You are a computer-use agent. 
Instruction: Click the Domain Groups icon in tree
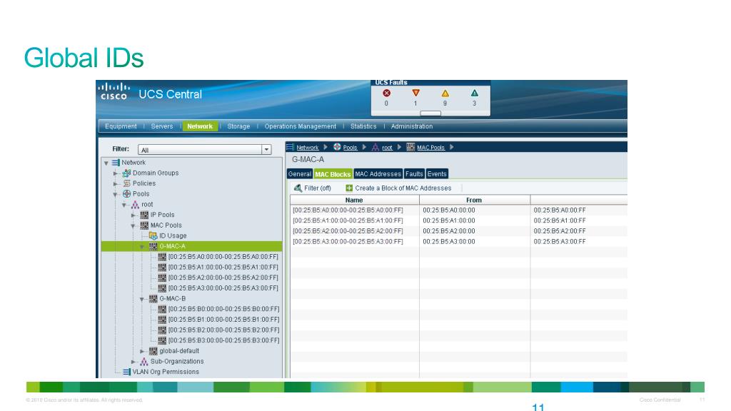coord(126,173)
